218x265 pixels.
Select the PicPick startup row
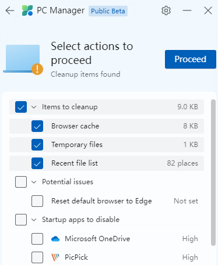(x=107, y=257)
